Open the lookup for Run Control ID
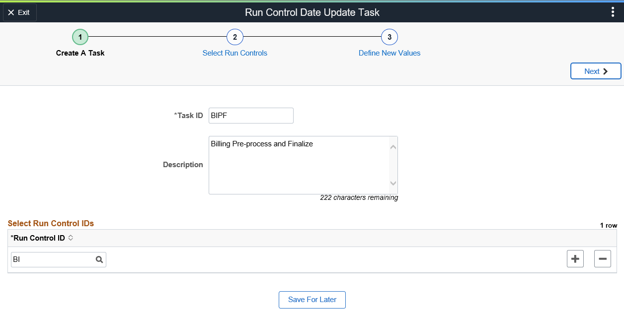The height and width of the screenshot is (313, 624). coord(99,259)
